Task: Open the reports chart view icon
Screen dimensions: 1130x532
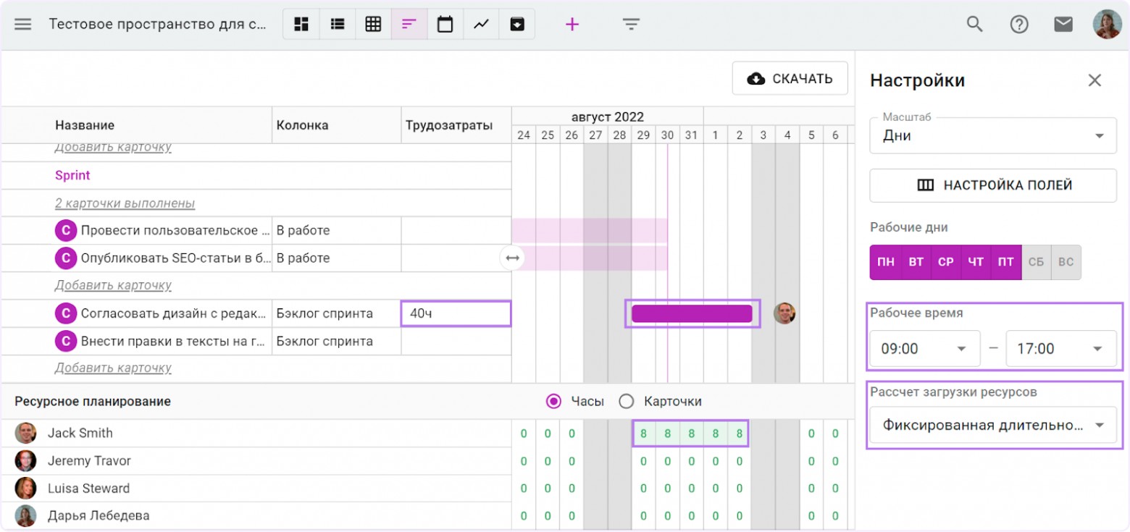Action: pyautogui.click(x=481, y=24)
